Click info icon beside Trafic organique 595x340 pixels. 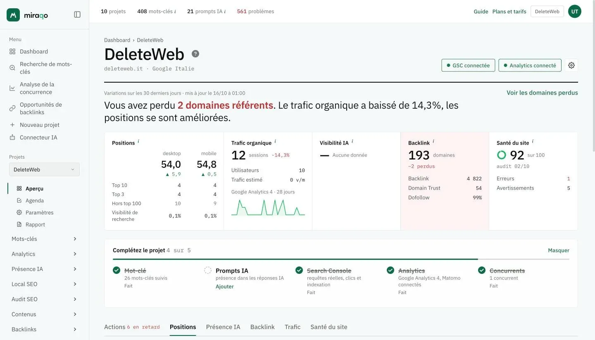pos(275,141)
